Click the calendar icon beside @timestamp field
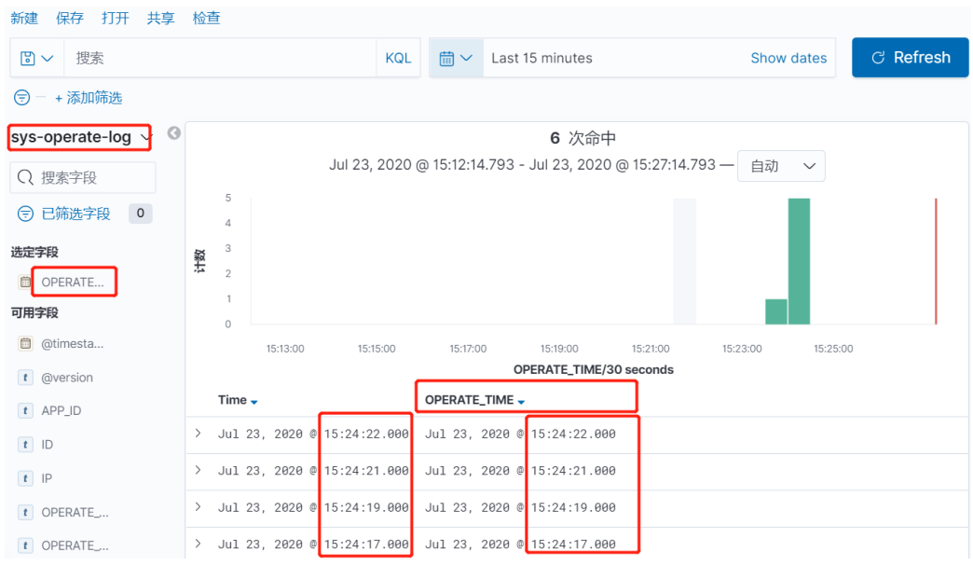This screenshot has height=566, width=973. 25,343
